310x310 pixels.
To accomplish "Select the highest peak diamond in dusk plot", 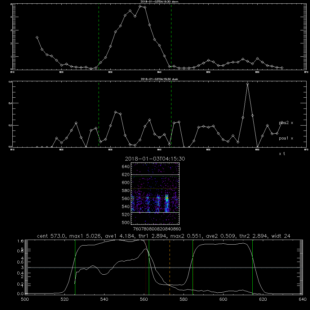I will click(x=247, y=84).
